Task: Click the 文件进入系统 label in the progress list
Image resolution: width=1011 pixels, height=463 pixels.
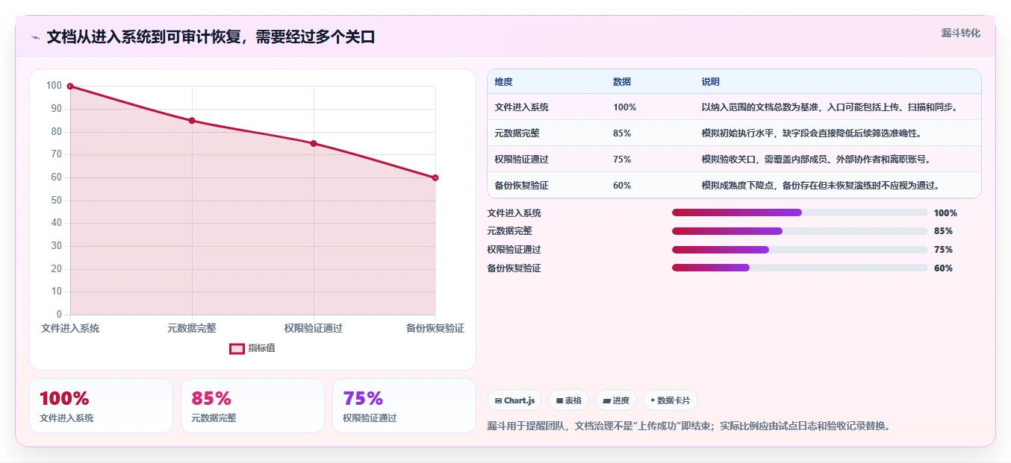Action: coord(514,213)
